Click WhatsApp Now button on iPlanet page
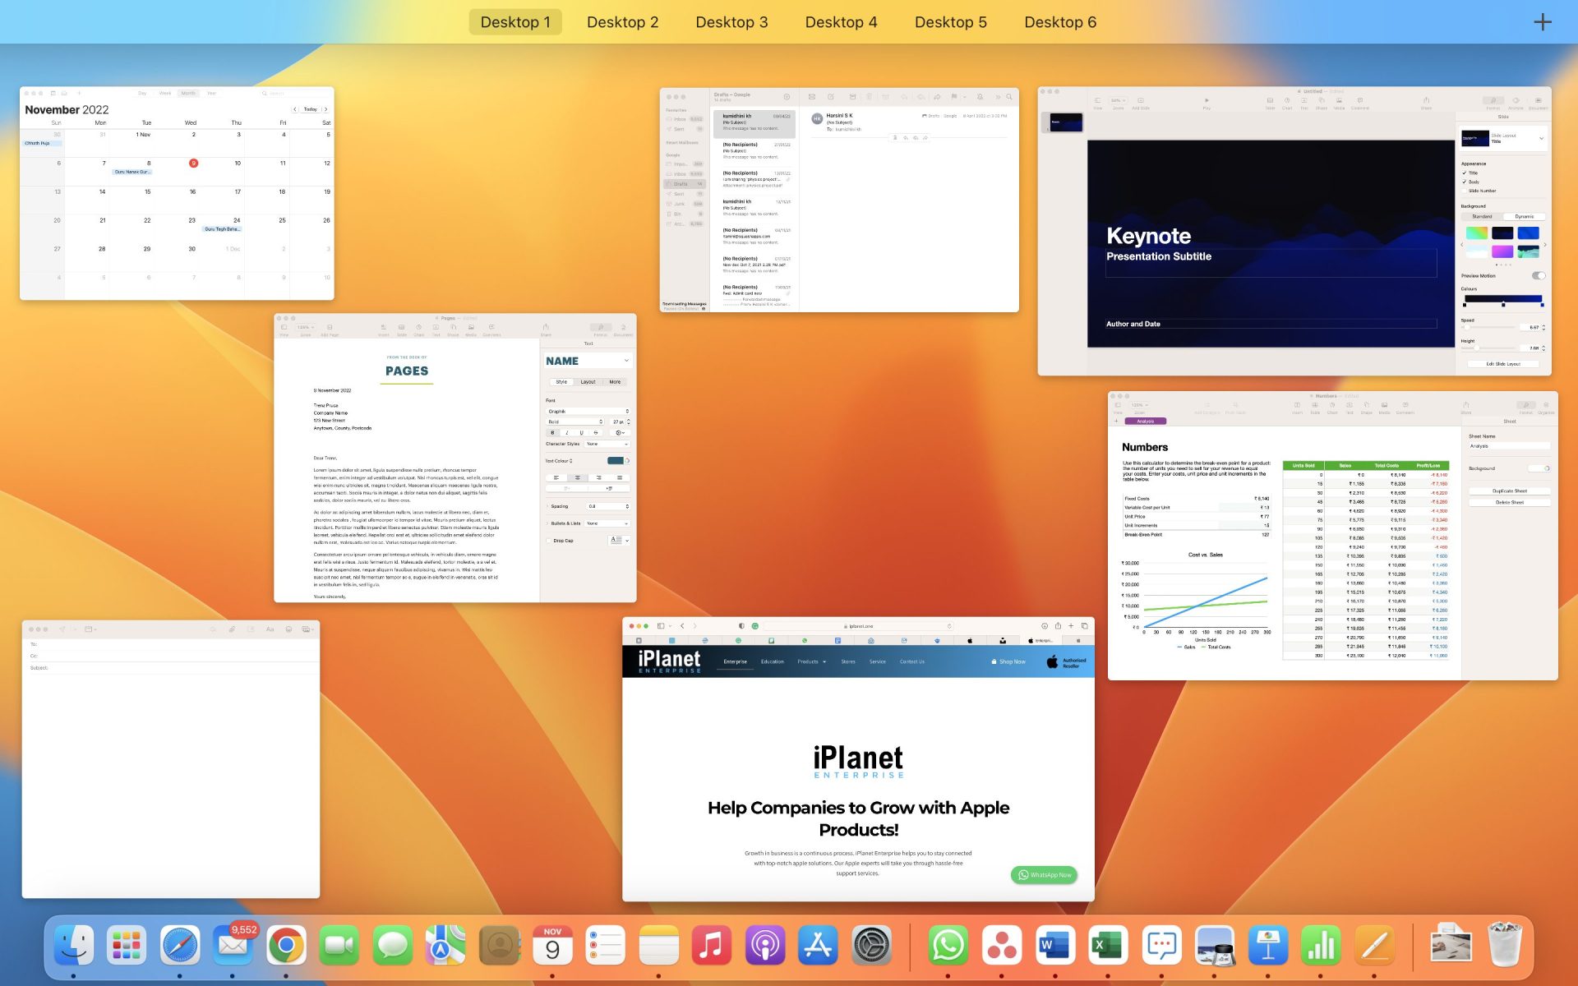Image resolution: width=1578 pixels, height=986 pixels. 1044,875
